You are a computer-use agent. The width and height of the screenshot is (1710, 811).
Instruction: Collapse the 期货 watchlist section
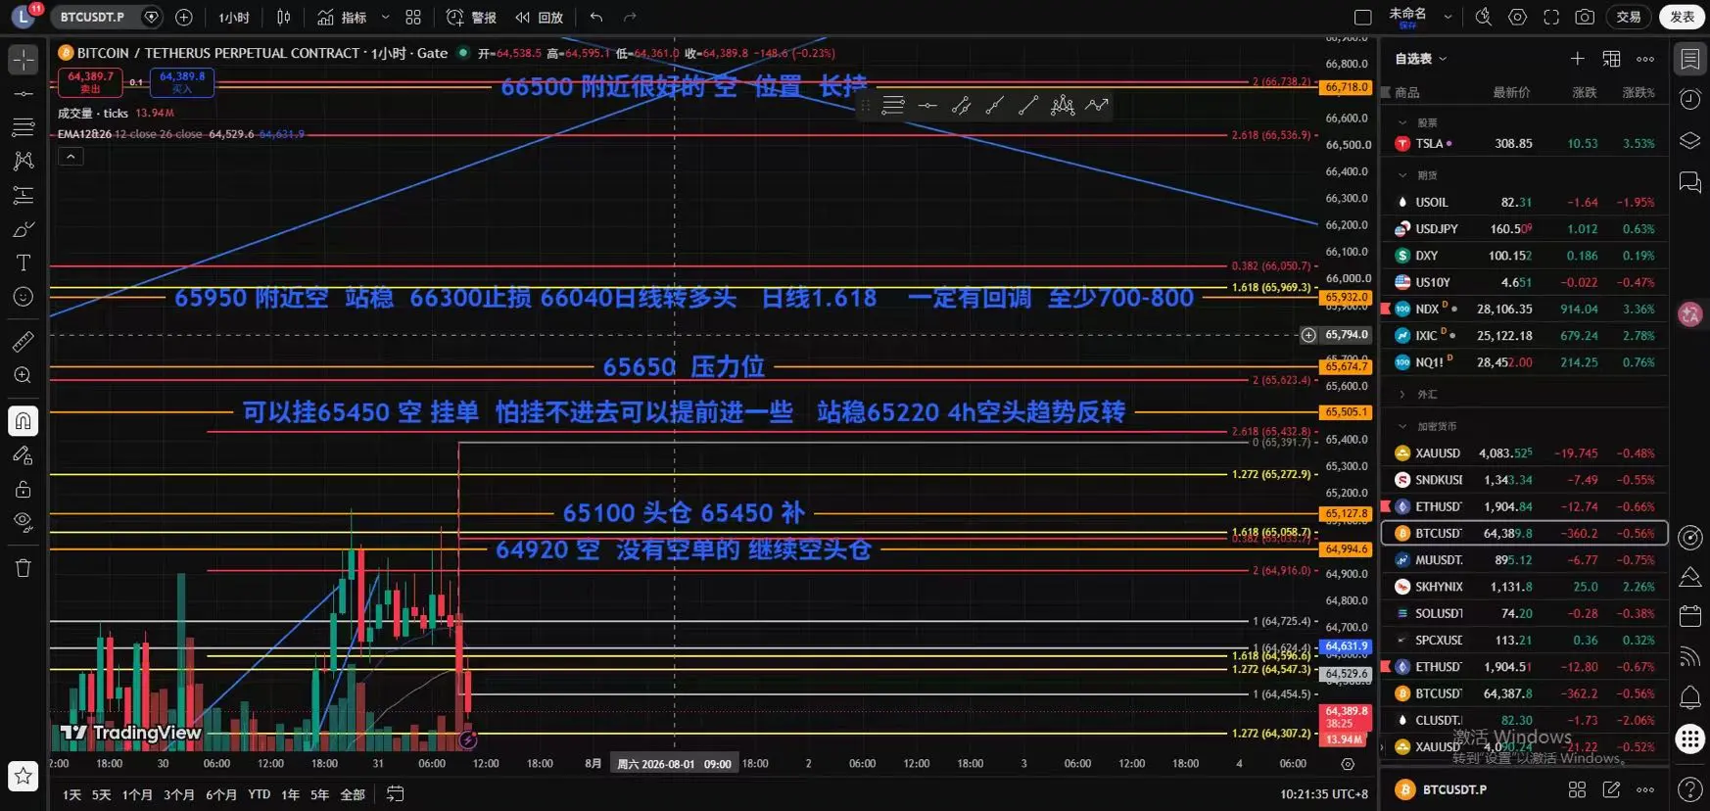1402,175
